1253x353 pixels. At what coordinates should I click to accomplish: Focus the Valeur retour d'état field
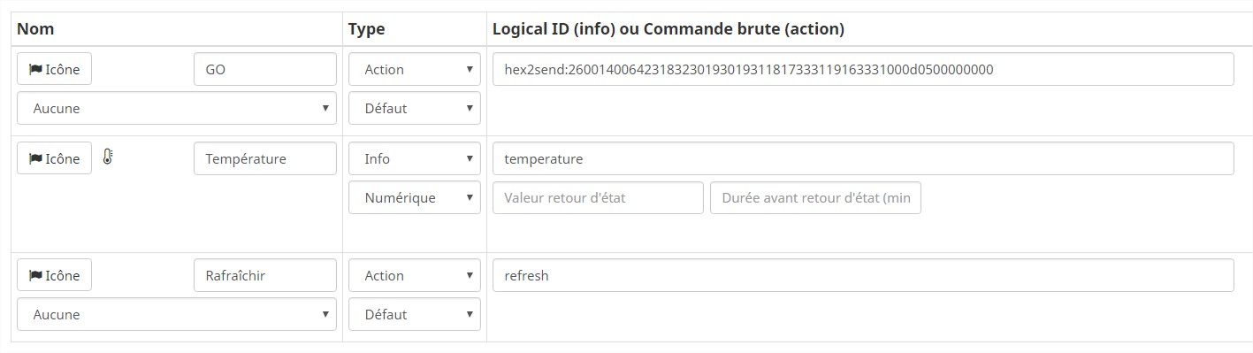coord(598,197)
